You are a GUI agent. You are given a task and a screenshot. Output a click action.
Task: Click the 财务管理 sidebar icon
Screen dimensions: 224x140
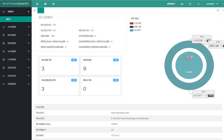tap(4, 35)
